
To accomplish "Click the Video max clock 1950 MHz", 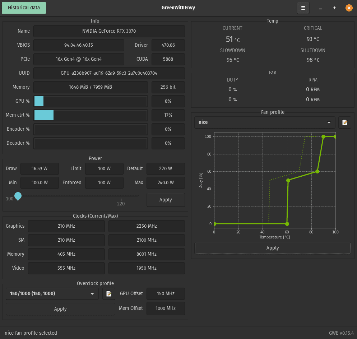I will coord(147,268).
